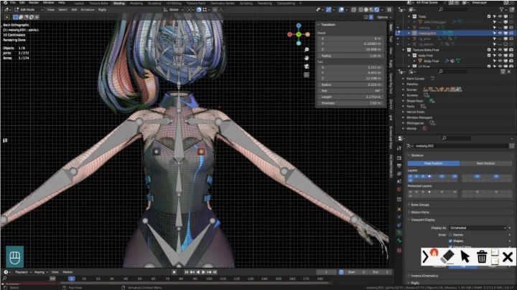Open the Global transform orientation dropdown
Image resolution: width=517 pixels, height=290 pixels.
coord(174,10)
